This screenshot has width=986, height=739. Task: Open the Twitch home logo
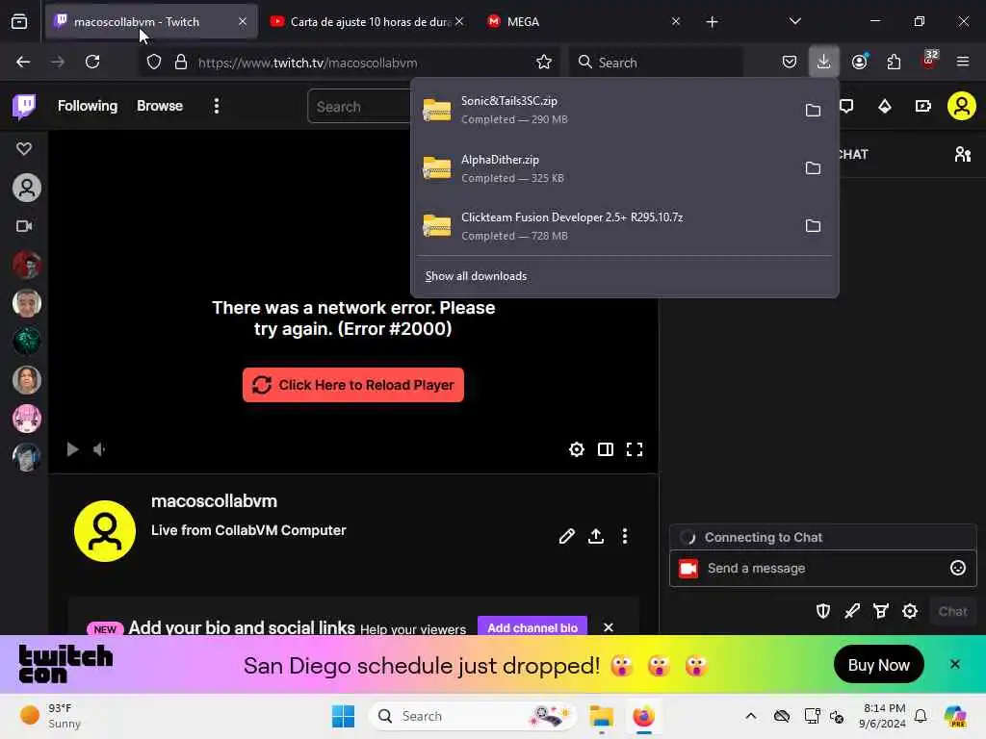[24, 106]
